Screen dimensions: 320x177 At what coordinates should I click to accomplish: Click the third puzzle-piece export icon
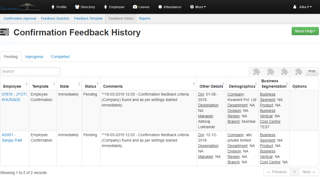pos(285,71)
